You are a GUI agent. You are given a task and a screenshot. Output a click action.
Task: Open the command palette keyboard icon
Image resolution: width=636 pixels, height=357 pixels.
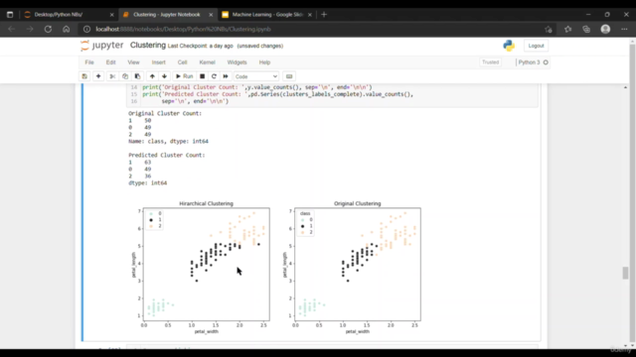pyautogui.click(x=289, y=76)
